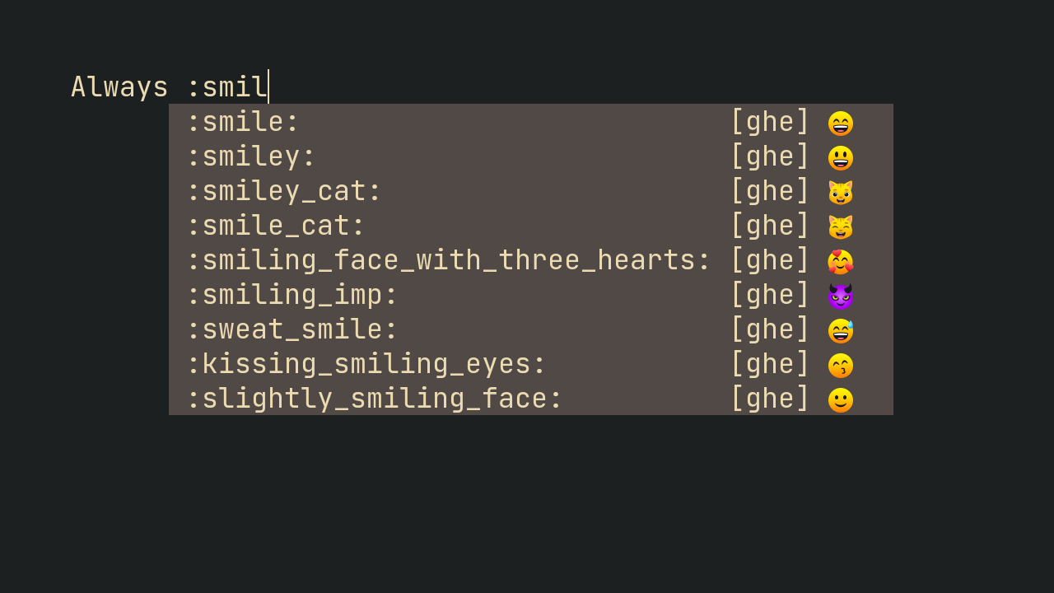
Task: Click the sweat smile emoji beside :sweat_smile:
Action: coord(841,329)
